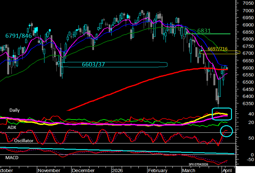
Task: Click the yellow rectangle near 6700
Action: tap(219, 53)
